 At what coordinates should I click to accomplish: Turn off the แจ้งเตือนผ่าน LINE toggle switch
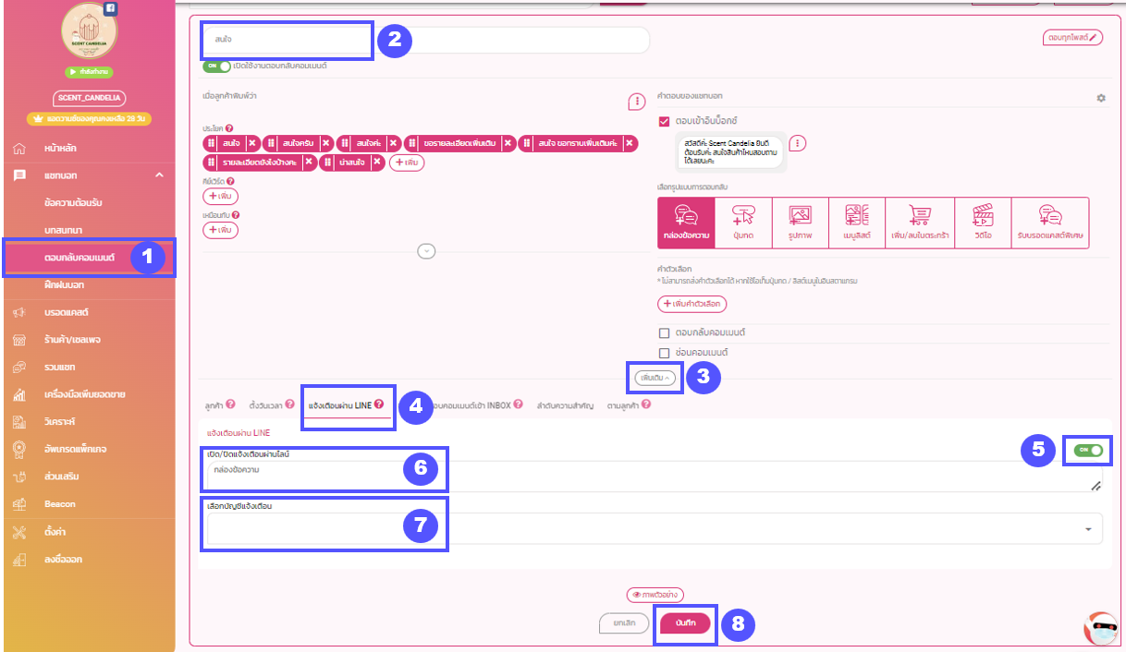tap(1088, 451)
